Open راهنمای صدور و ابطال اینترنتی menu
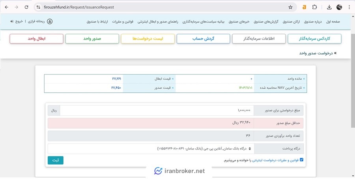Viewport: 355px width, 179px height. point(158,22)
